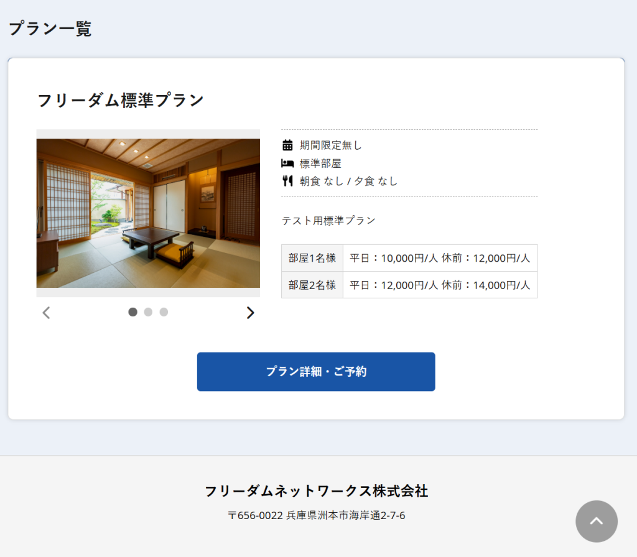Click the 平日：12,000円/人 休前：14,000円/人 price cell
This screenshot has height=557, width=637.
[440, 285]
